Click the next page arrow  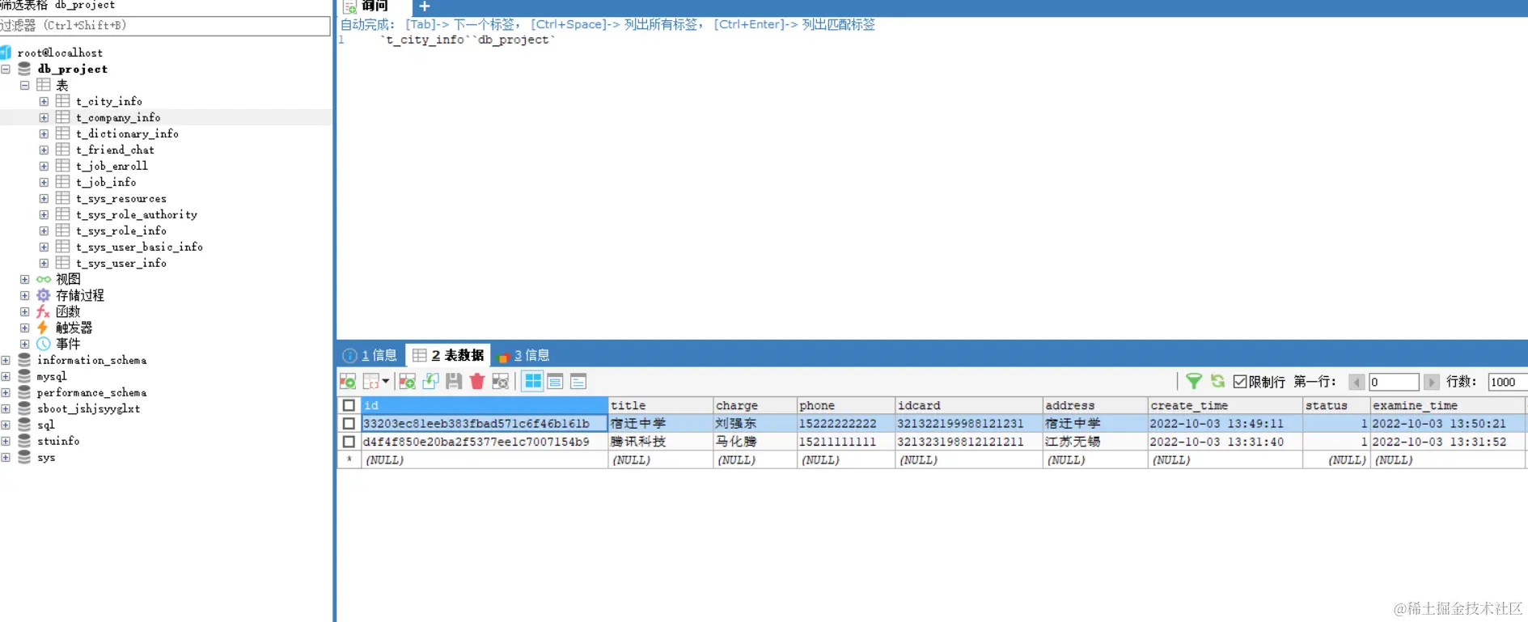(1432, 382)
